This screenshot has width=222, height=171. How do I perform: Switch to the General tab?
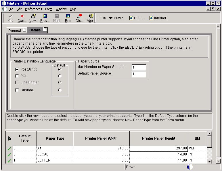17,31
